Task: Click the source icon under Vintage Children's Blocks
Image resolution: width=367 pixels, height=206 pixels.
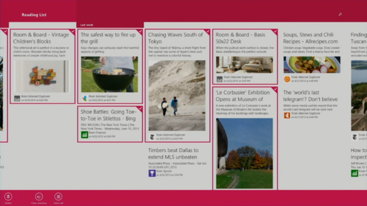Action: [x=17, y=99]
